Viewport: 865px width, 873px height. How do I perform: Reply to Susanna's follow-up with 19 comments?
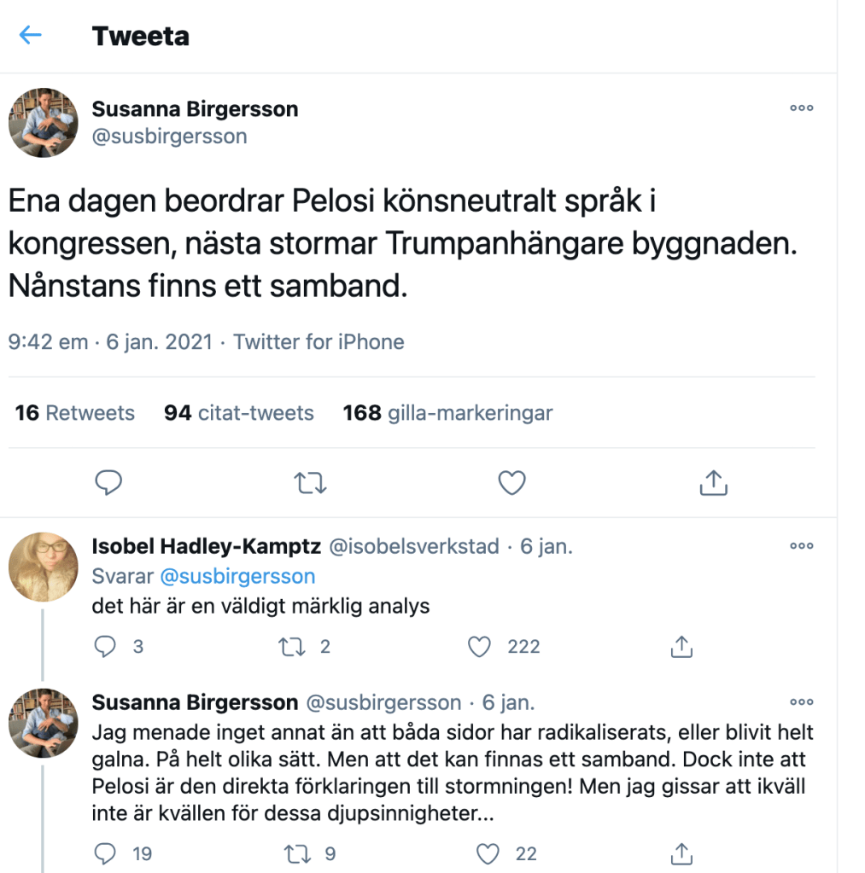[x=105, y=853]
